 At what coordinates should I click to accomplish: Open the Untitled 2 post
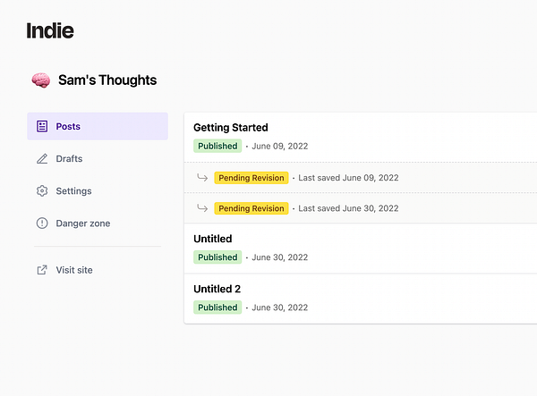click(217, 289)
